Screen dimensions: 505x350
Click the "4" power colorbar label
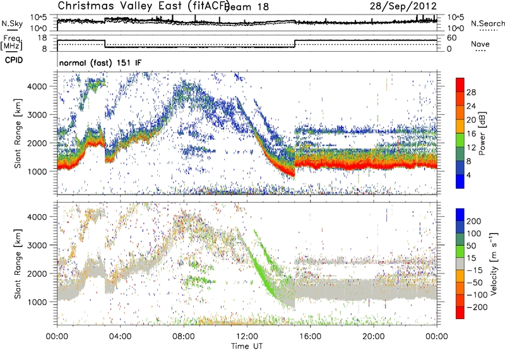tap(468, 176)
